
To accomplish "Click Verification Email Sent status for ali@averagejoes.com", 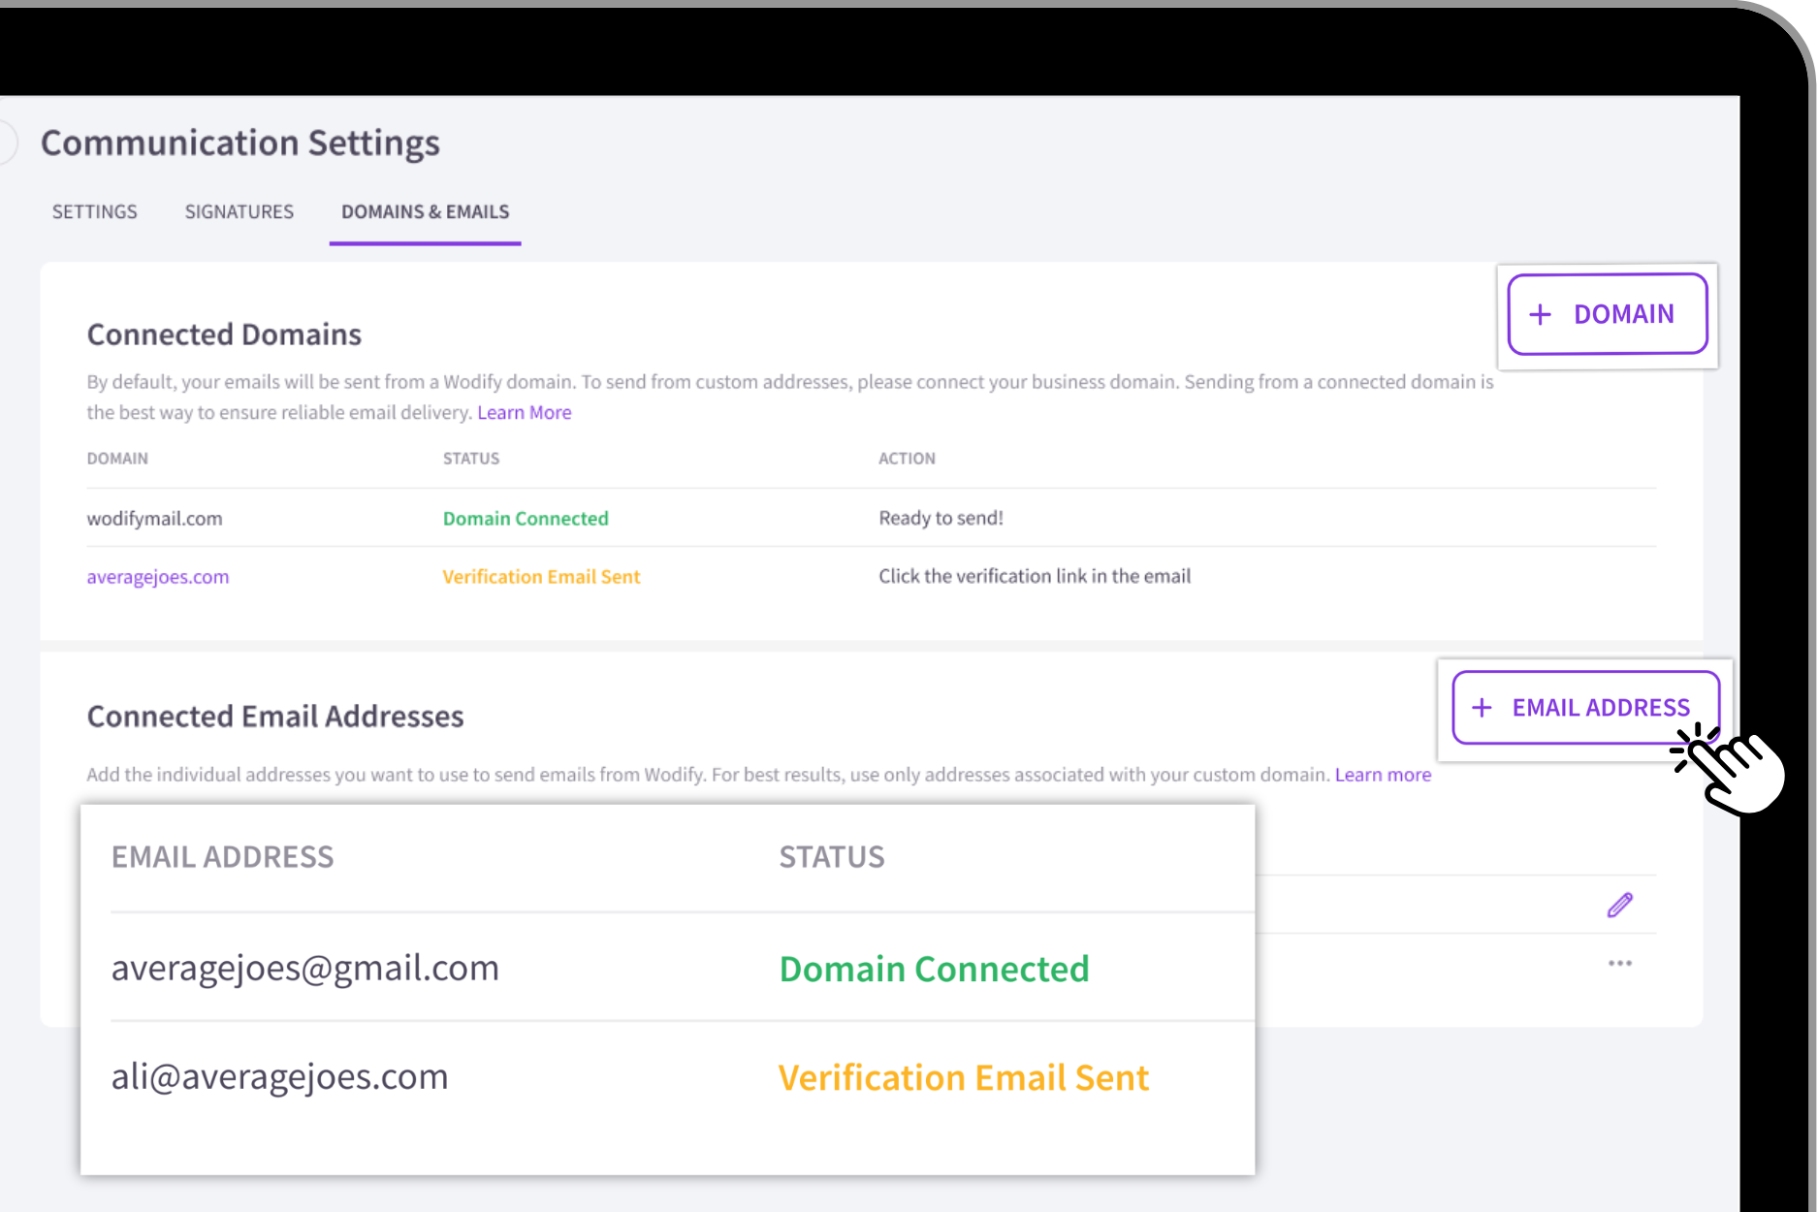I will pyautogui.click(x=964, y=1077).
